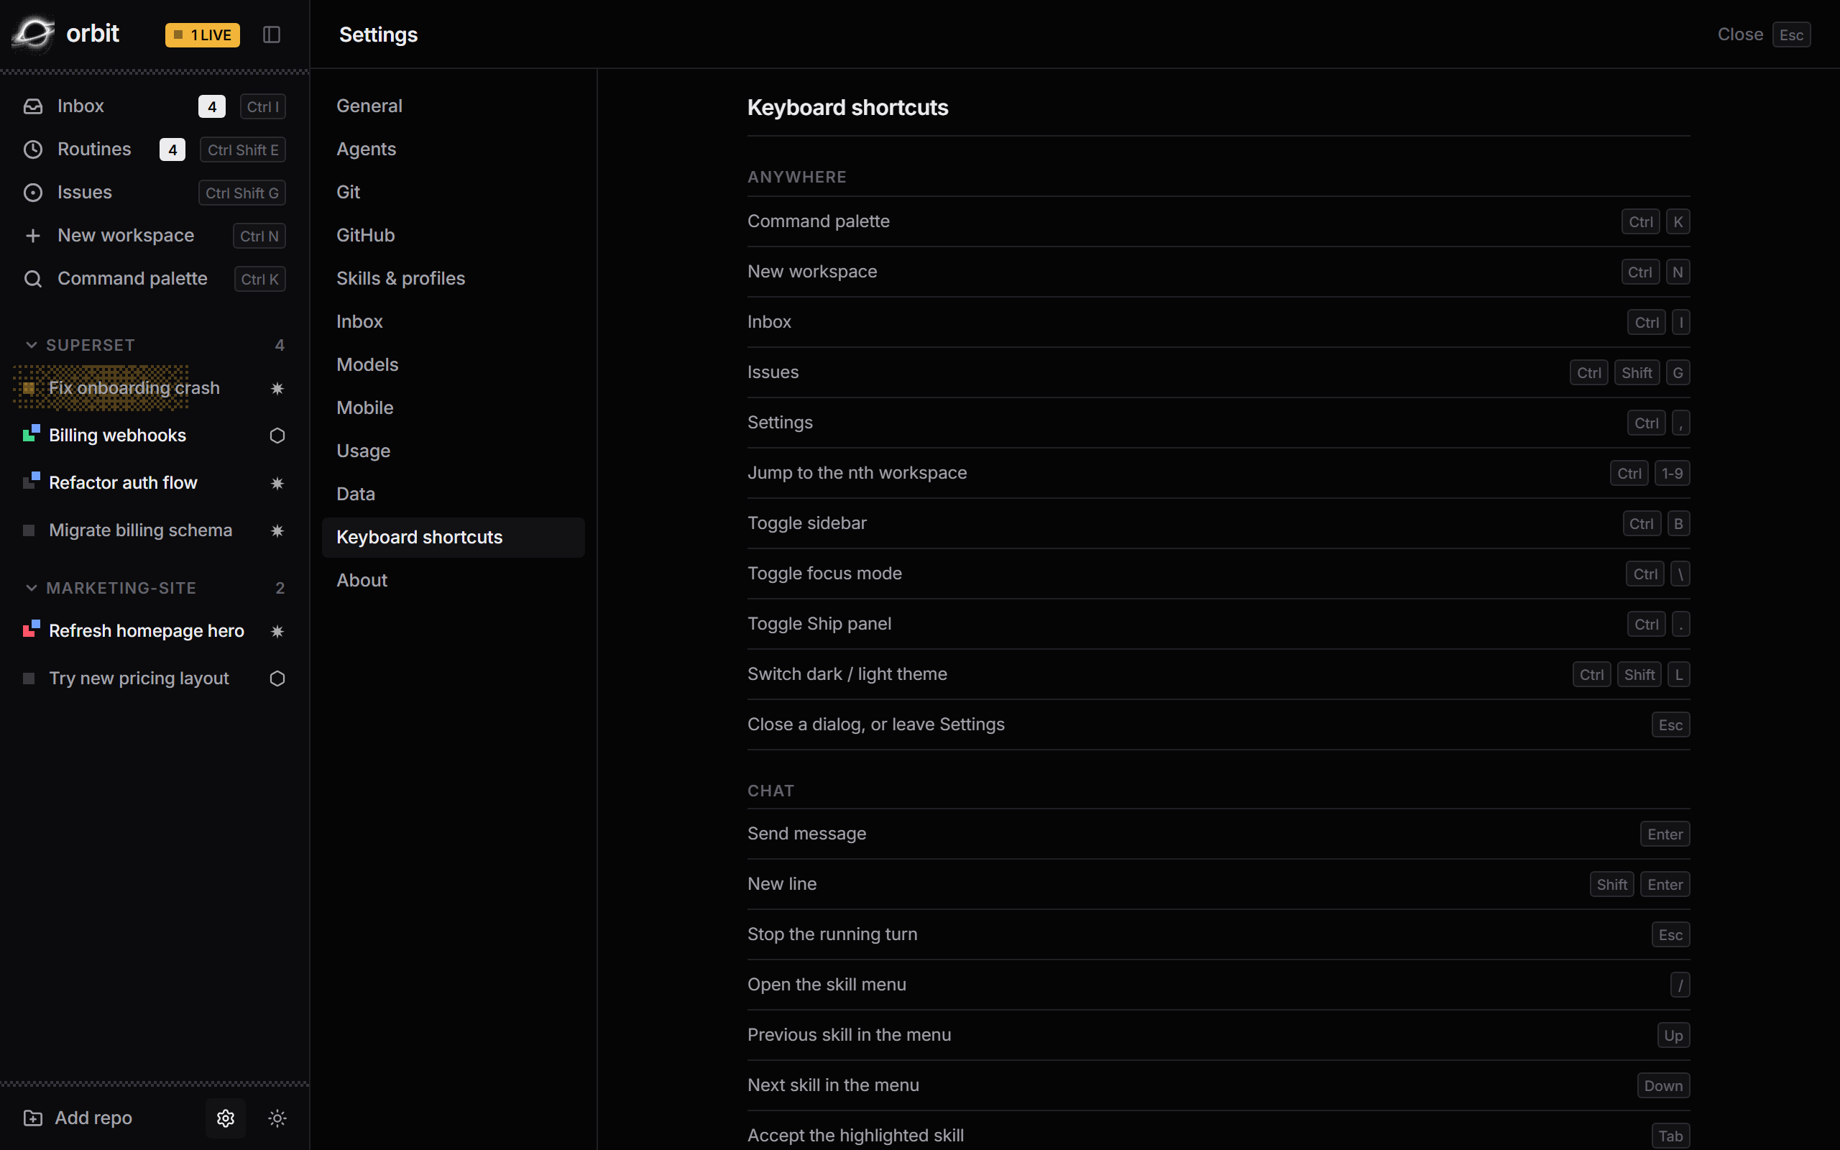1840x1150 pixels.
Task: Click spinner icon beside Refresh homepage hero
Action: pos(277,630)
